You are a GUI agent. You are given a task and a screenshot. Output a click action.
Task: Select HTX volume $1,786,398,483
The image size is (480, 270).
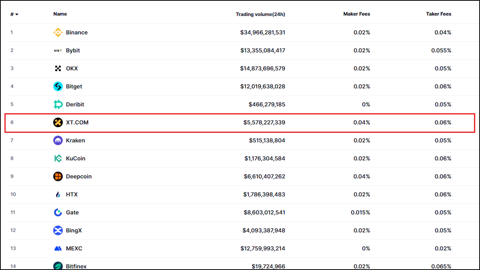(x=264, y=194)
